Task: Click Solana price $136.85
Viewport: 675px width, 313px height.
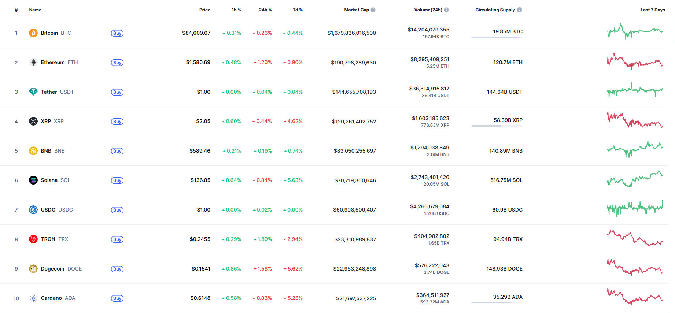Action: [x=200, y=180]
